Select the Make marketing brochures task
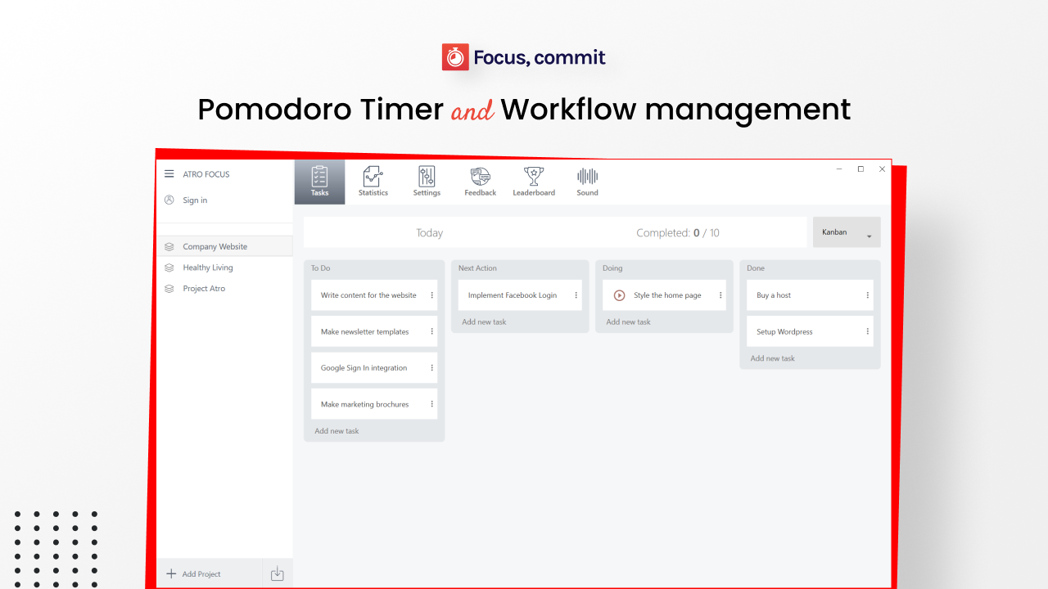Image resolution: width=1048 pixels, height=589 pixels. [x=374, y=404]
